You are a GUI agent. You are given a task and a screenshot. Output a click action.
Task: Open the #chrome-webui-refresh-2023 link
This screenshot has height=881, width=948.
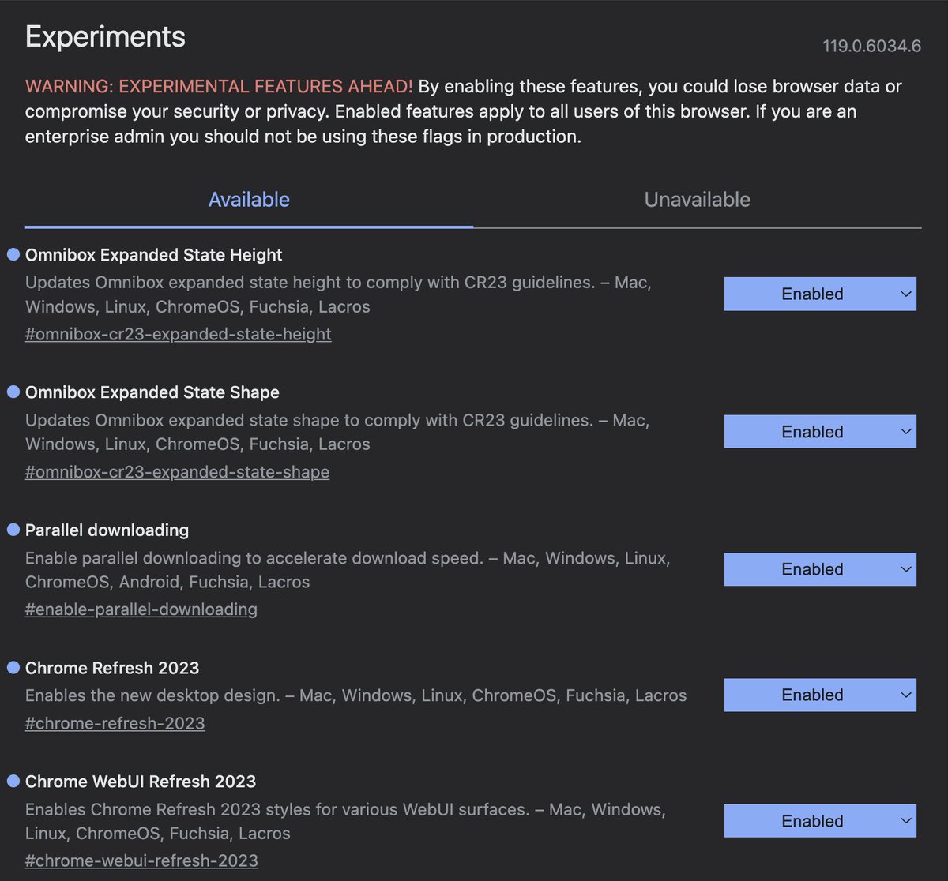tap(141, 860)
